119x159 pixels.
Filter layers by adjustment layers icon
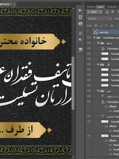tap(113, 12)
